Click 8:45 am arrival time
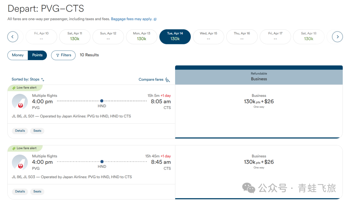The height and width of the screenshot is (202, 347). pos(161,162)
